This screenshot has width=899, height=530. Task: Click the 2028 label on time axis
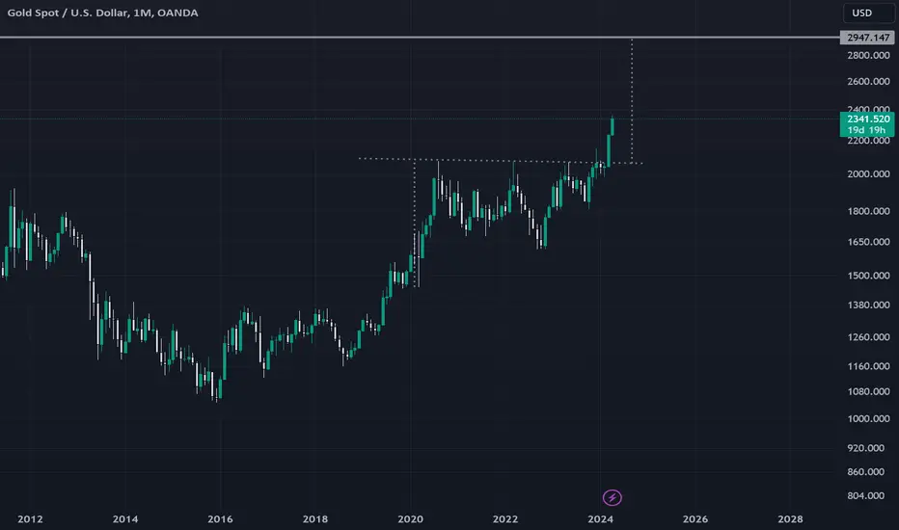790,519
